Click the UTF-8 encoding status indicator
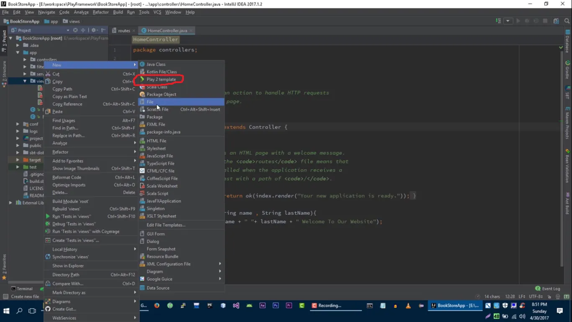Screen dimensions: 572x322 [x=536, y=296]
